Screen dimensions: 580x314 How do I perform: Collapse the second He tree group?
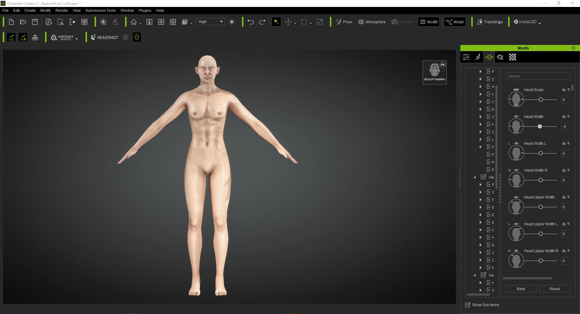coord(475,275)
